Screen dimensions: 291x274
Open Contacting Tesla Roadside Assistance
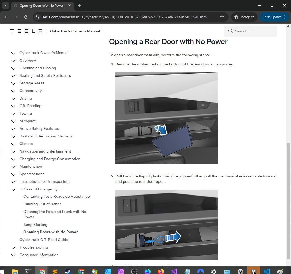click(57, 196)
